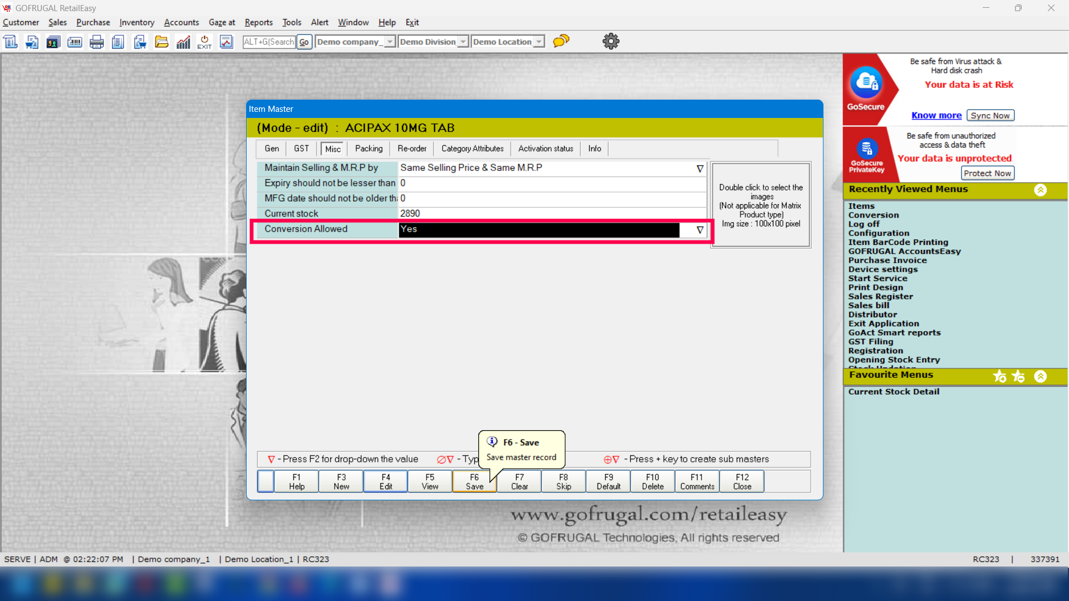Collapse the Favourite Menus panel
The image size is (1069, 601).
click(x=1040, y=377)
